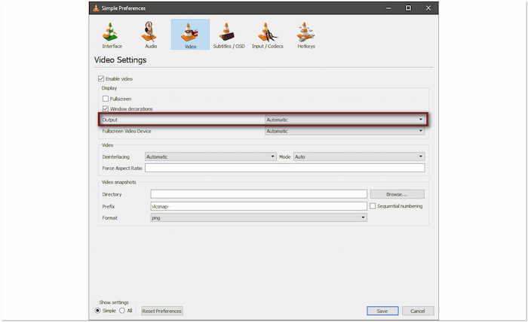This screenshot has width=528, height=322.
Task: Click the Video snapshots group label
Action: 119,182
